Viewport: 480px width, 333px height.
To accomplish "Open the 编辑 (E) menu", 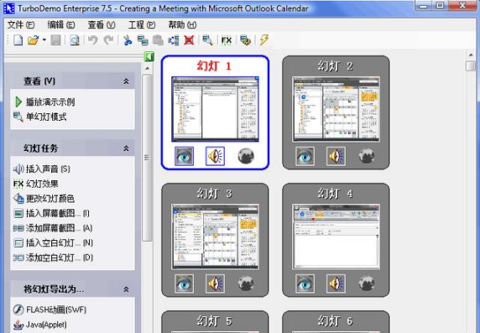I will click(61, 25).
